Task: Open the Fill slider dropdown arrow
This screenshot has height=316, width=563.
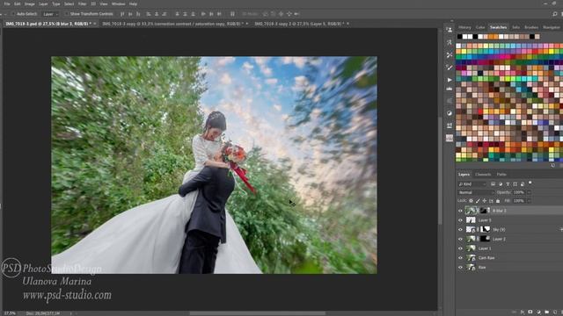Action: [x=529, y=201]
